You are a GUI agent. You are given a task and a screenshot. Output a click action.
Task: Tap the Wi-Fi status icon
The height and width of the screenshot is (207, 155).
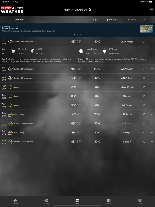point(142,2)
